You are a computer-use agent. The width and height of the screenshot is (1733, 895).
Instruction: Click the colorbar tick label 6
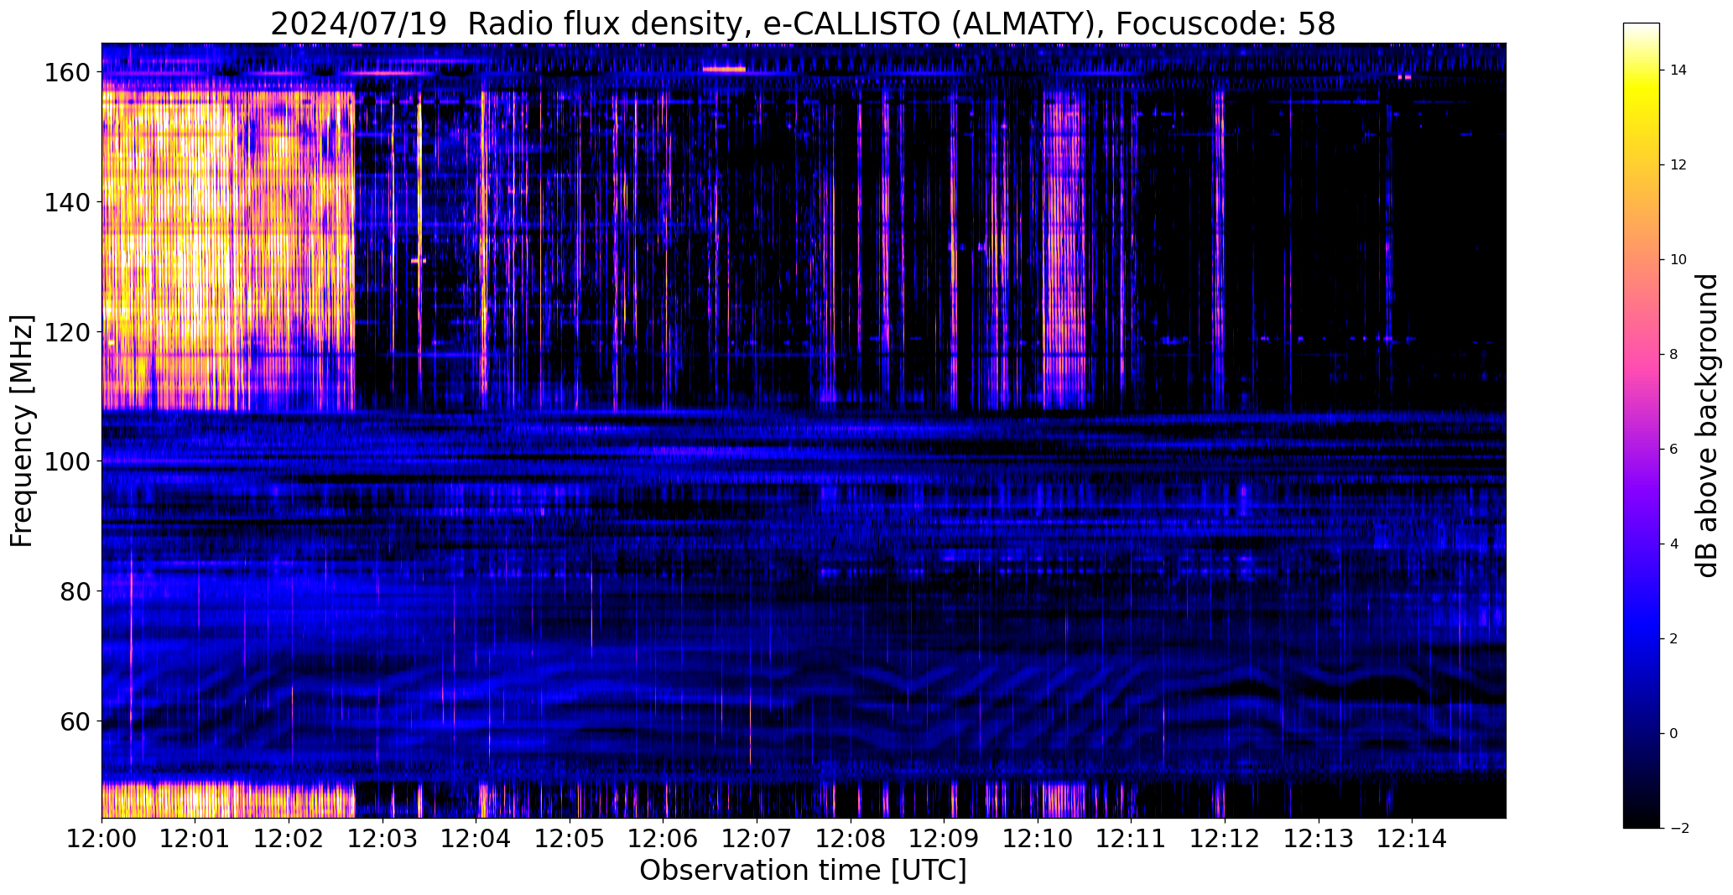tap(1674, 450)
